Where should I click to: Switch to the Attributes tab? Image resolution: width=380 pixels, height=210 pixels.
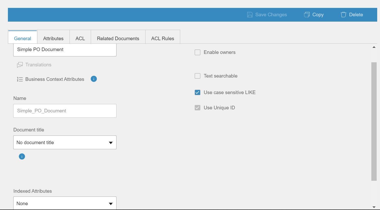(53, 38)
